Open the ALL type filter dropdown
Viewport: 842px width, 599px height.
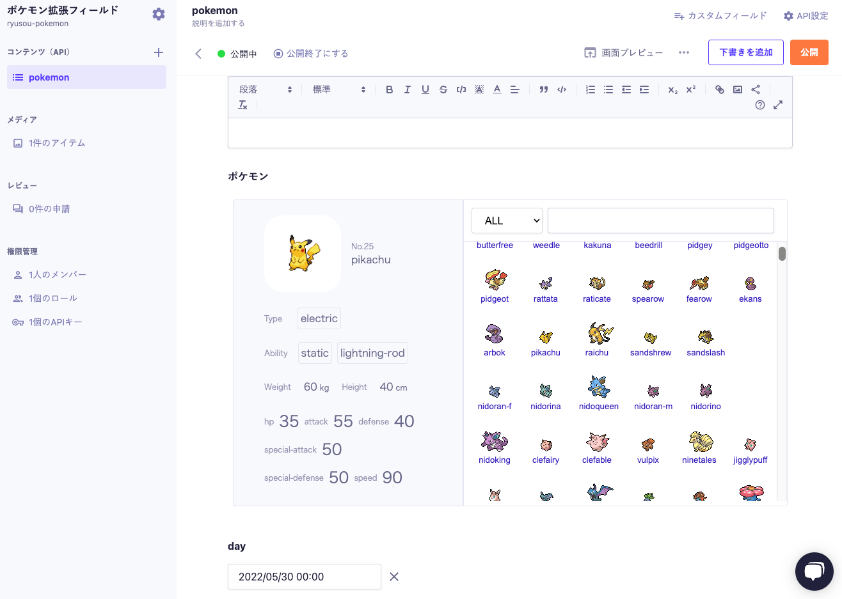click(x=507, y=221)
